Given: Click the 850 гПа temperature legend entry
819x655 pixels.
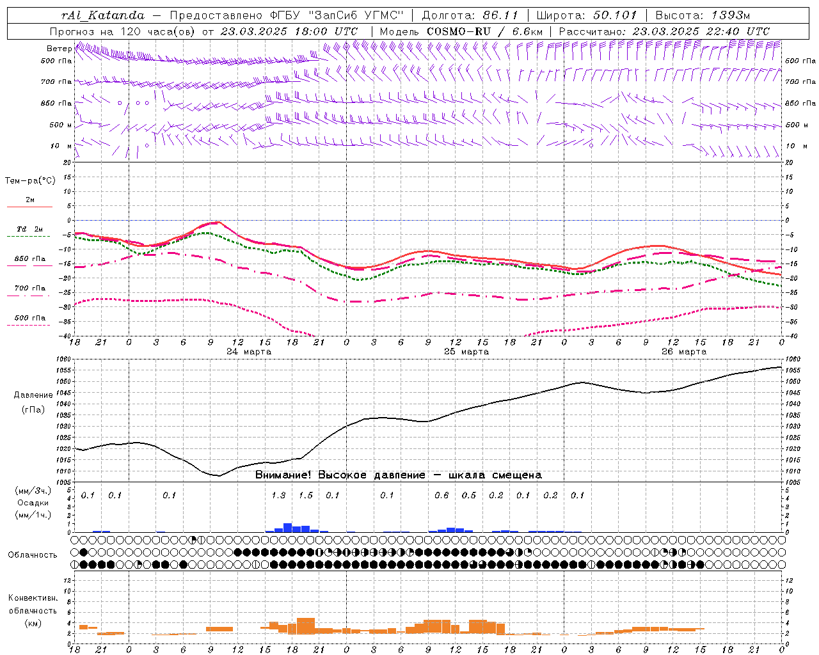Looking at the screenshot, I should pyautogui.click(x=29, y=262).
